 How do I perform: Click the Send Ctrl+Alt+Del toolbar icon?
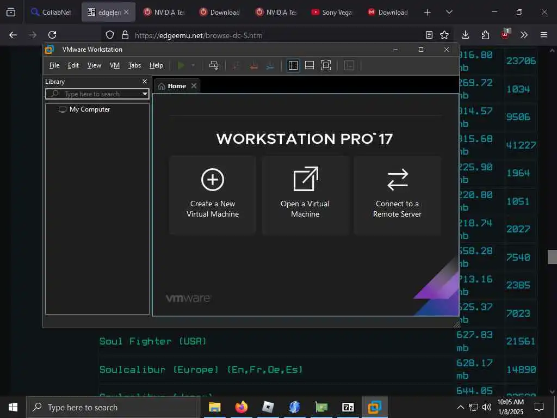(x=213, y=65)
